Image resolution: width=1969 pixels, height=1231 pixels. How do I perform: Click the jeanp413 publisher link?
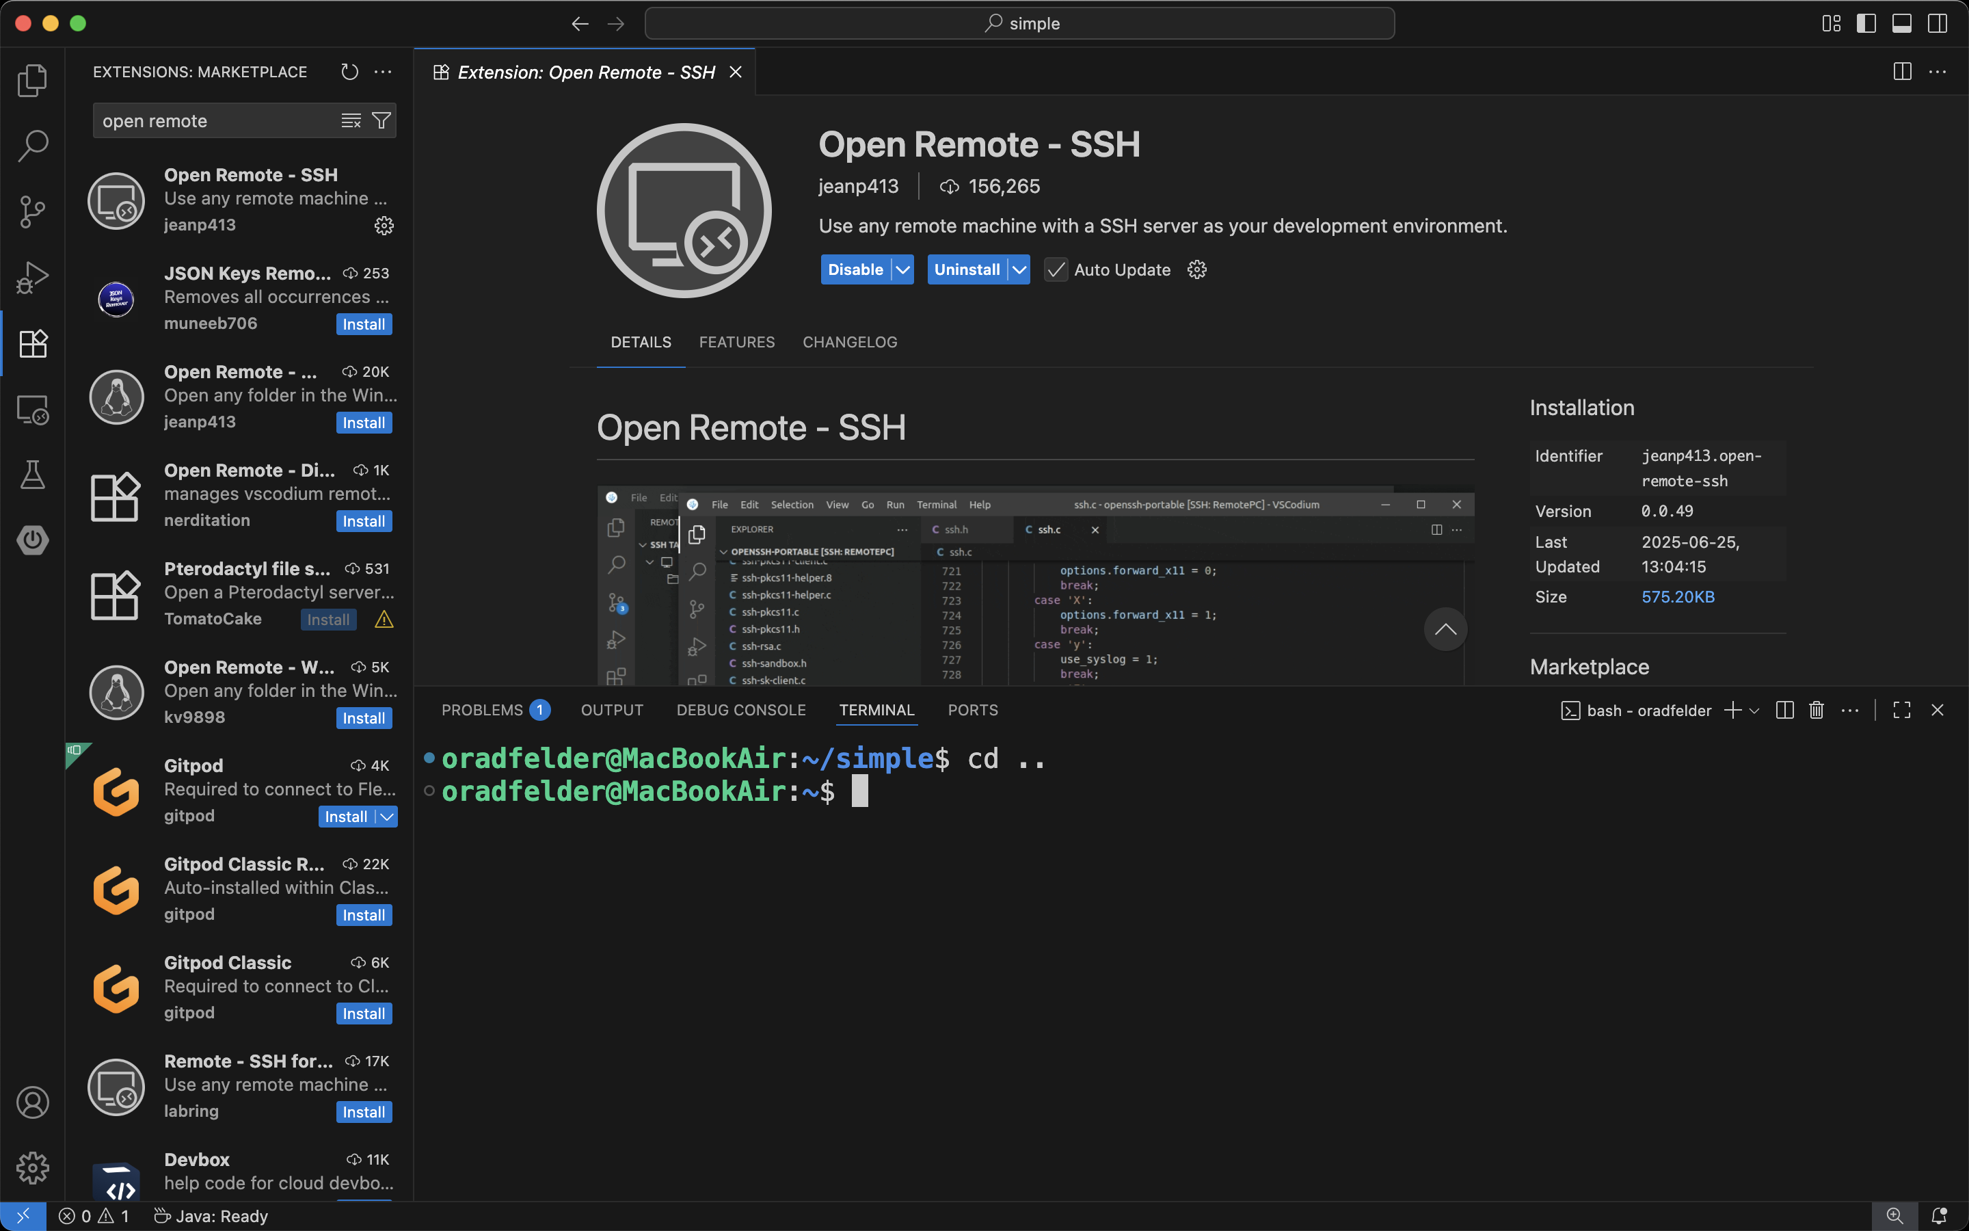coord(859,187)
